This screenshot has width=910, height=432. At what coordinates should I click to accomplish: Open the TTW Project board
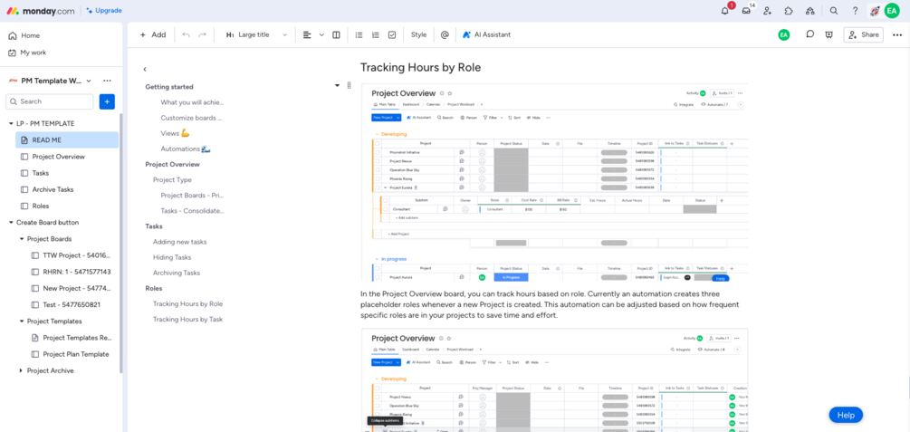[x=77, y=255]
